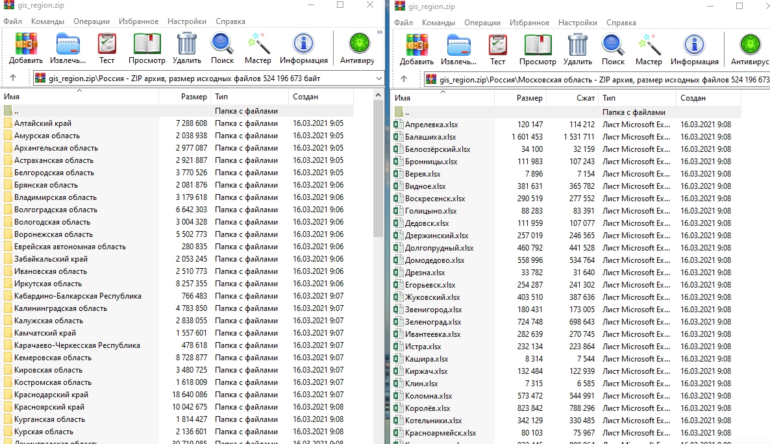Sort by Сжат column in right window

click(572, 98)
